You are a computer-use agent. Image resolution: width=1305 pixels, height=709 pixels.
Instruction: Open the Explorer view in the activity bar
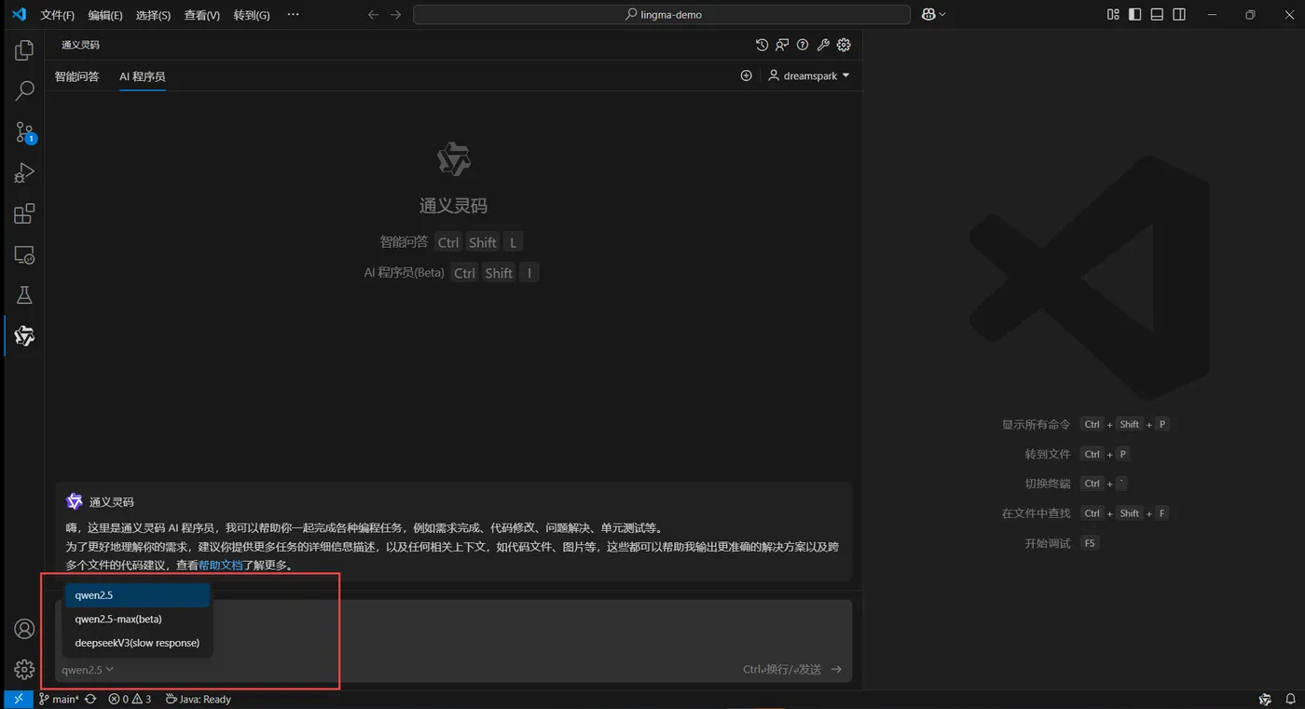click(24, 49)
